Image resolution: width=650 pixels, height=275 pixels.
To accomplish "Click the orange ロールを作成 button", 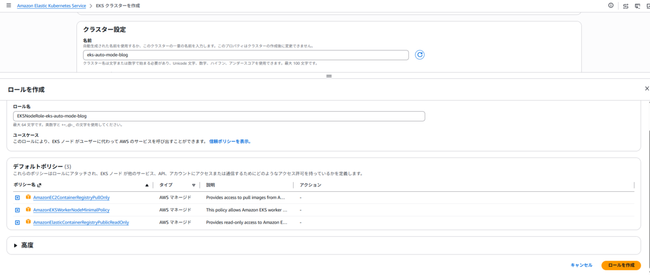I will [x=621, y=265].
